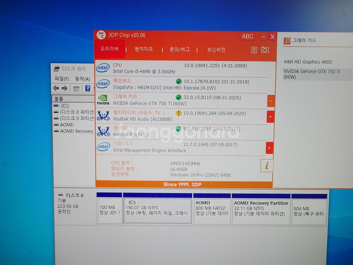Expand the 기타 기기 list with plus button
Screen dimensions: 353x265
269,148
